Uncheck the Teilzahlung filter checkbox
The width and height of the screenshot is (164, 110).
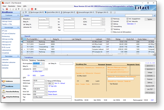pos(112,29)
